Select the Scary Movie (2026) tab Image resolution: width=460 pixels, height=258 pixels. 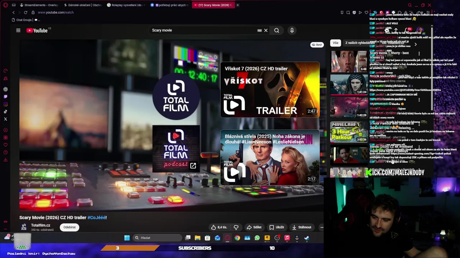[x=213, y=5]
